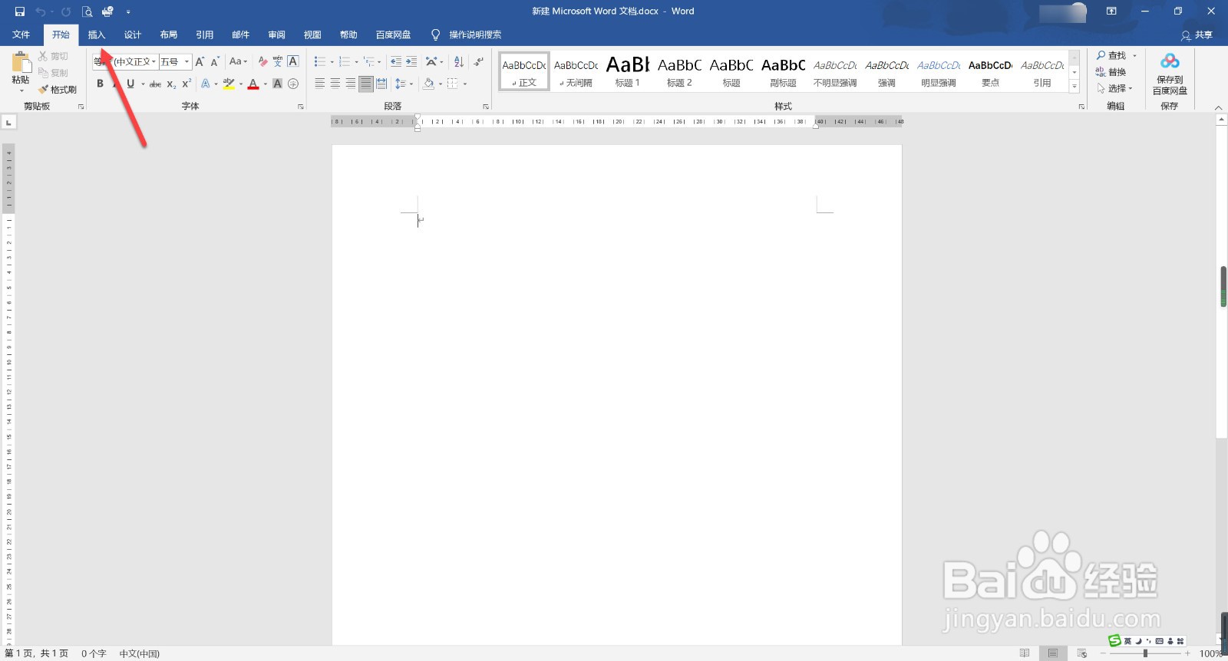
Task: Click the distributed alignment icon
Action: (x=381, y=84)
